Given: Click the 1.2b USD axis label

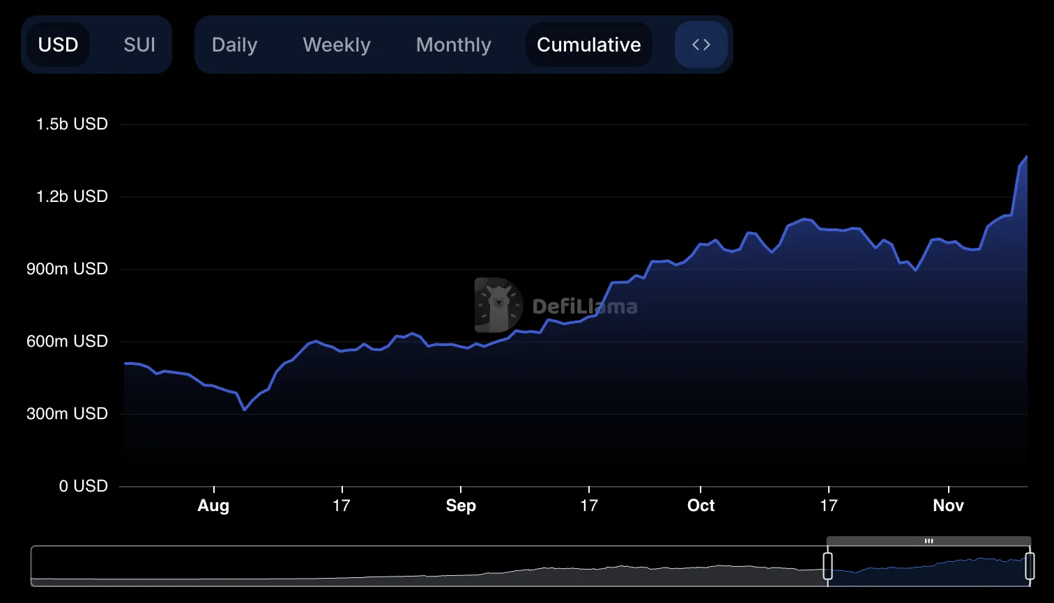Looking at the screenshot, I should tap(72, 196).
